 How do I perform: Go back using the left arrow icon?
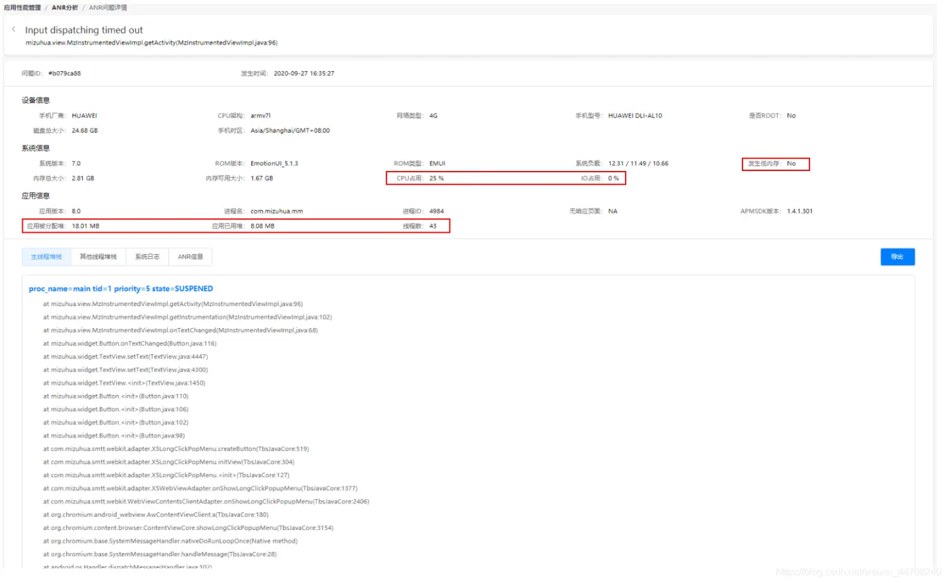(13, 29)
